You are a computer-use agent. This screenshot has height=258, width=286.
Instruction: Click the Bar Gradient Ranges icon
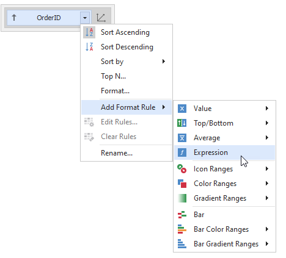[182, 244]
